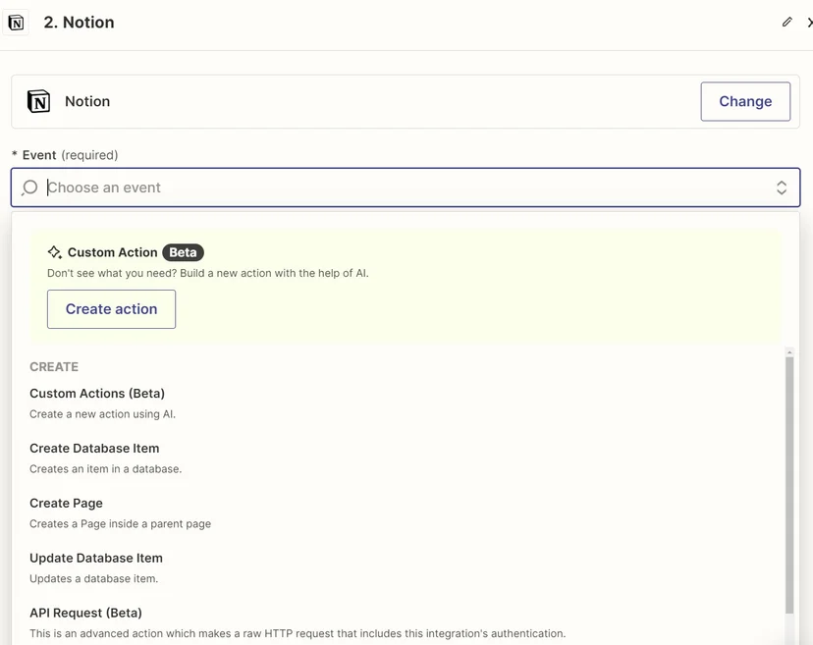
Task: Click the search magnifier icon in Event field
Action: click(29, 188)
